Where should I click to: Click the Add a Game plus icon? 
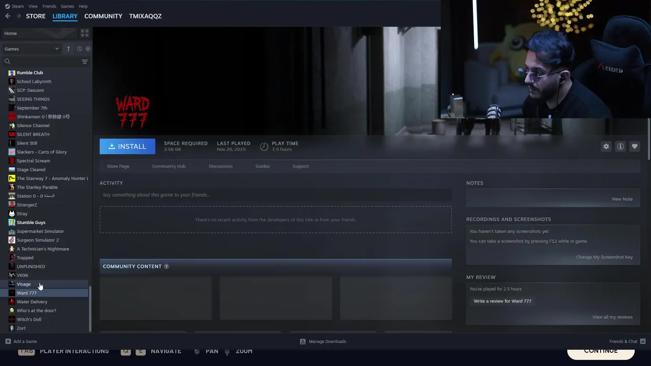pos(8,341)
